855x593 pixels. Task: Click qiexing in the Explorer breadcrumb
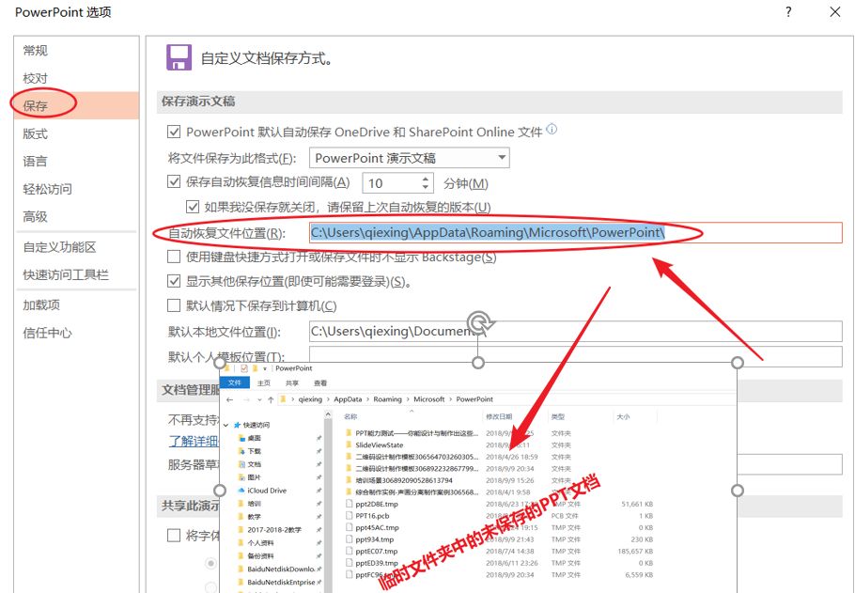[x=310, y=399]
